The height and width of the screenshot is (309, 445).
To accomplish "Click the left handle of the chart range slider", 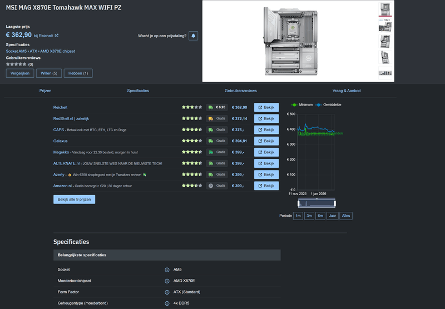I will (299, 203).
